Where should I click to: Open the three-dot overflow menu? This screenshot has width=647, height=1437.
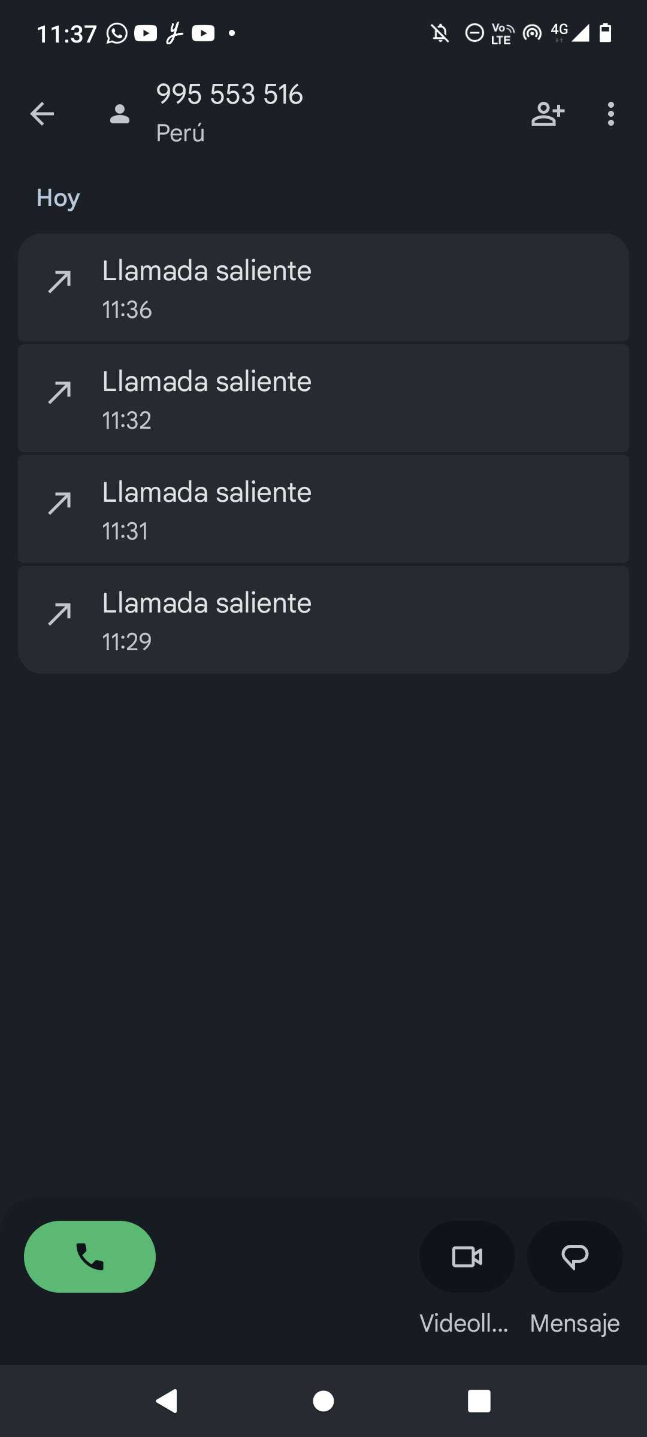coord(610,114)
